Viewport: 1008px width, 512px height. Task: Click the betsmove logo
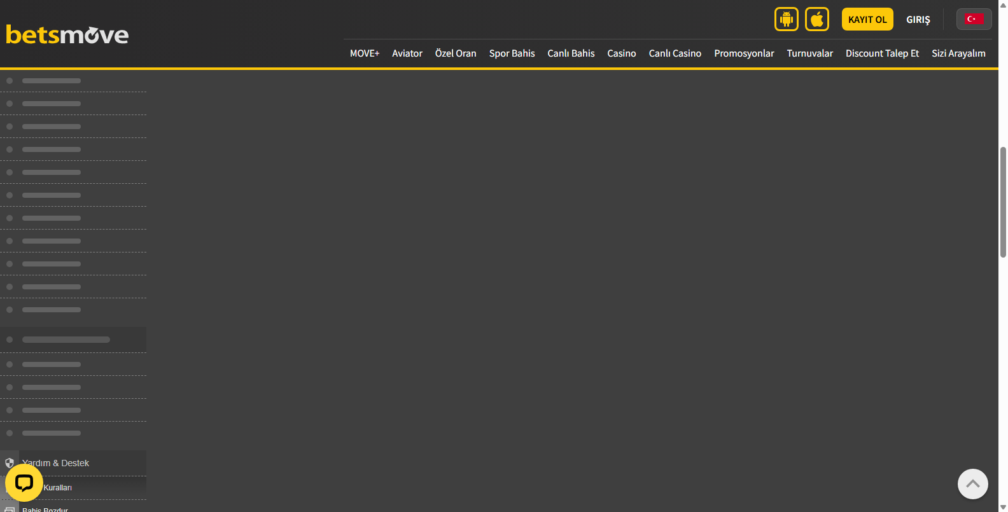pos(67,35)
